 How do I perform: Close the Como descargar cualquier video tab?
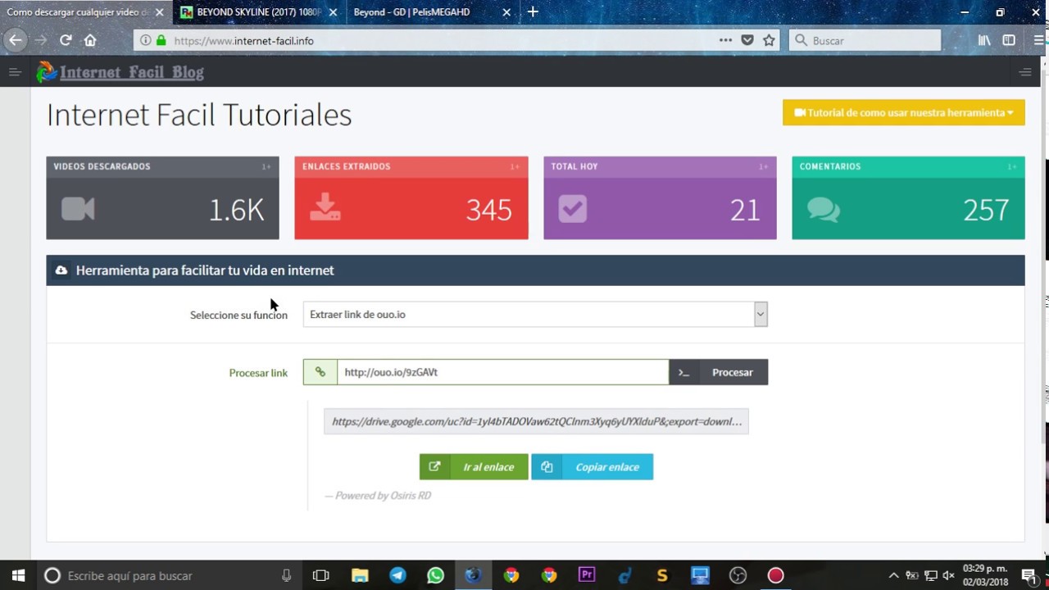(x=159, y=12)
